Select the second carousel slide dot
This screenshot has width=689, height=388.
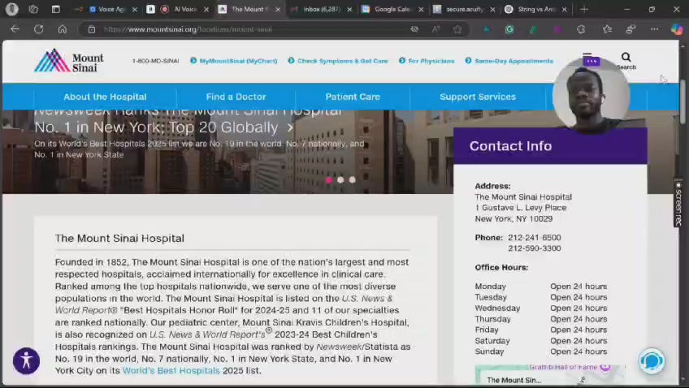(x=340, y=179)
